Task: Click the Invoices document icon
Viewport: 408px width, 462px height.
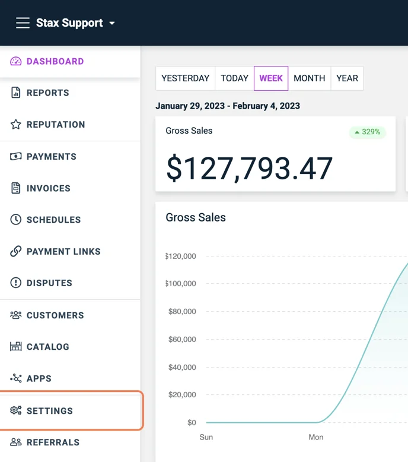Action: (16, 188)
